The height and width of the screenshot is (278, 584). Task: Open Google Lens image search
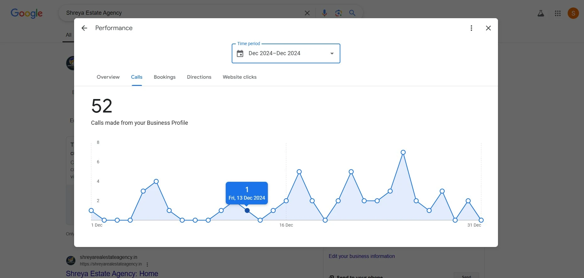[x=338, y=13]
